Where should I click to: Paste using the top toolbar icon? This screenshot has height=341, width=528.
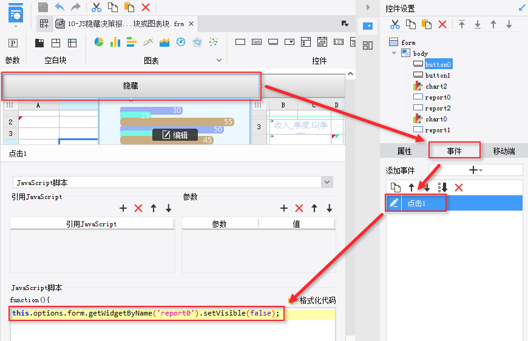(129, 7)
